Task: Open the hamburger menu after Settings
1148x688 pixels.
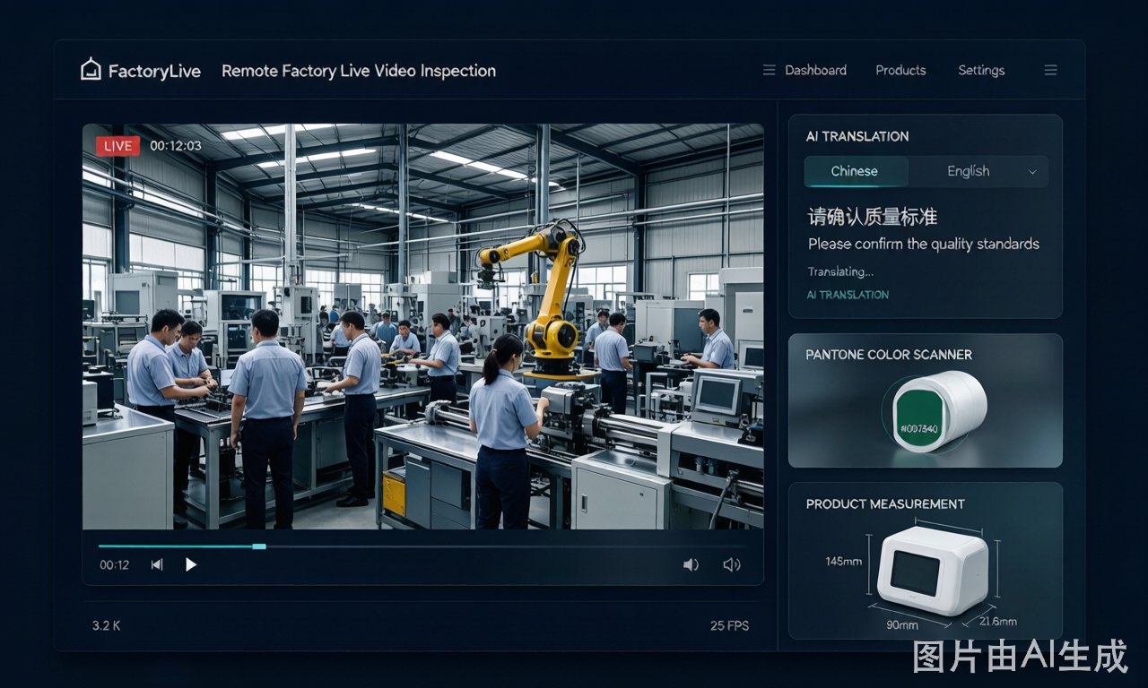Action: point(1051,70)
